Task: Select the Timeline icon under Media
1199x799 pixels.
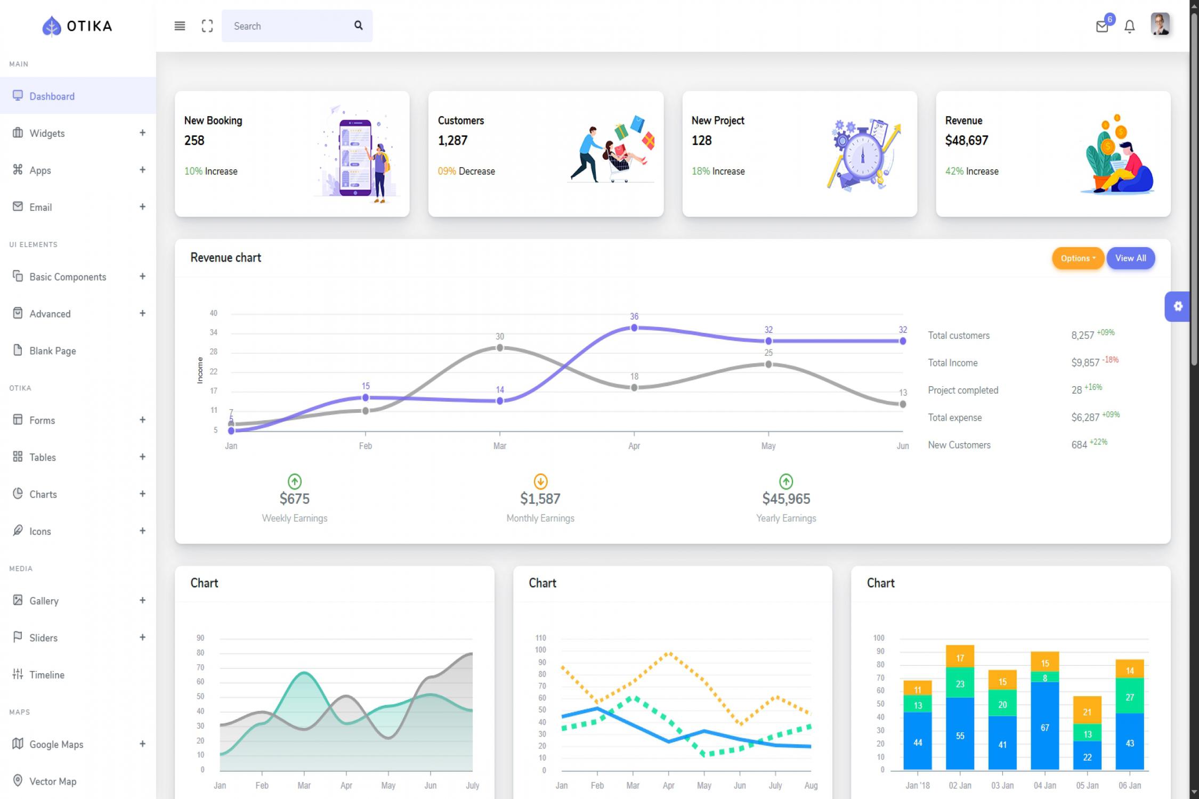Action: (x=18, y=674)
